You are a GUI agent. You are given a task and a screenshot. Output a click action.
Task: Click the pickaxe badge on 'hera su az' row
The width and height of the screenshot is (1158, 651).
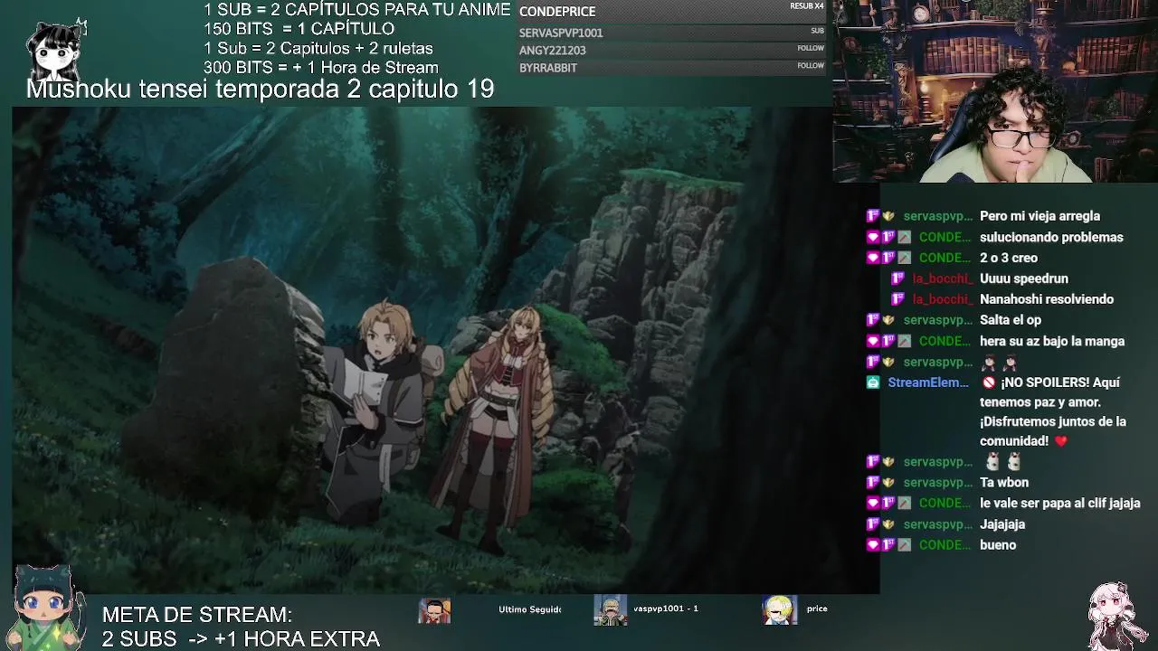[x=904, y=341]
